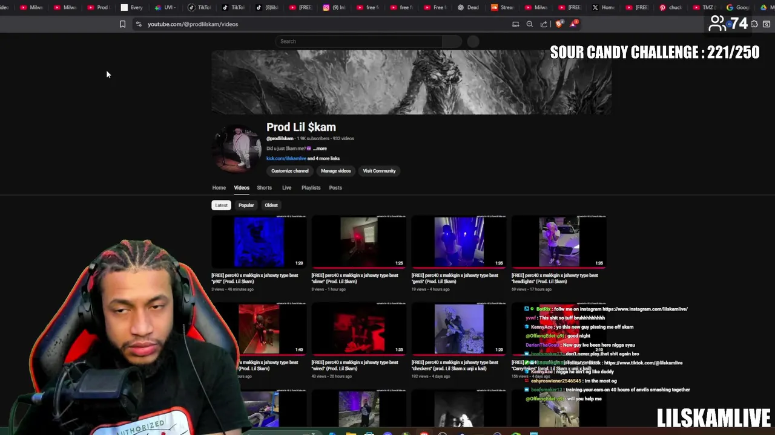Click the 'checkers' video title text
This screenshot has height=435, width=775.
455,366
